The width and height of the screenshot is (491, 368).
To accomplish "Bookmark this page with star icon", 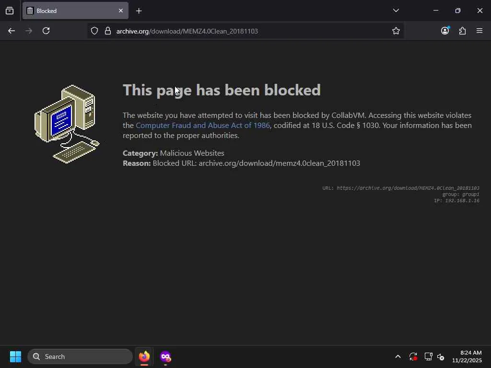I will point(396,31).
